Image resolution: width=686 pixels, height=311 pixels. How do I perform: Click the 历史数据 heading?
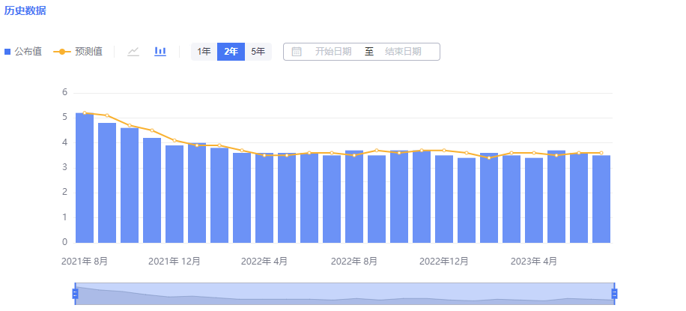coord(25,10)
